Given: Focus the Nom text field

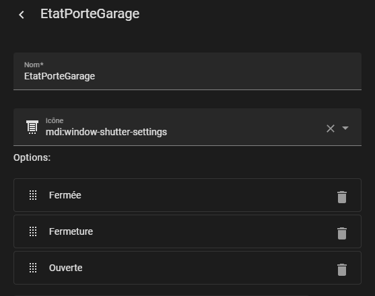Looking at the screenshot, I should [187, 71].
